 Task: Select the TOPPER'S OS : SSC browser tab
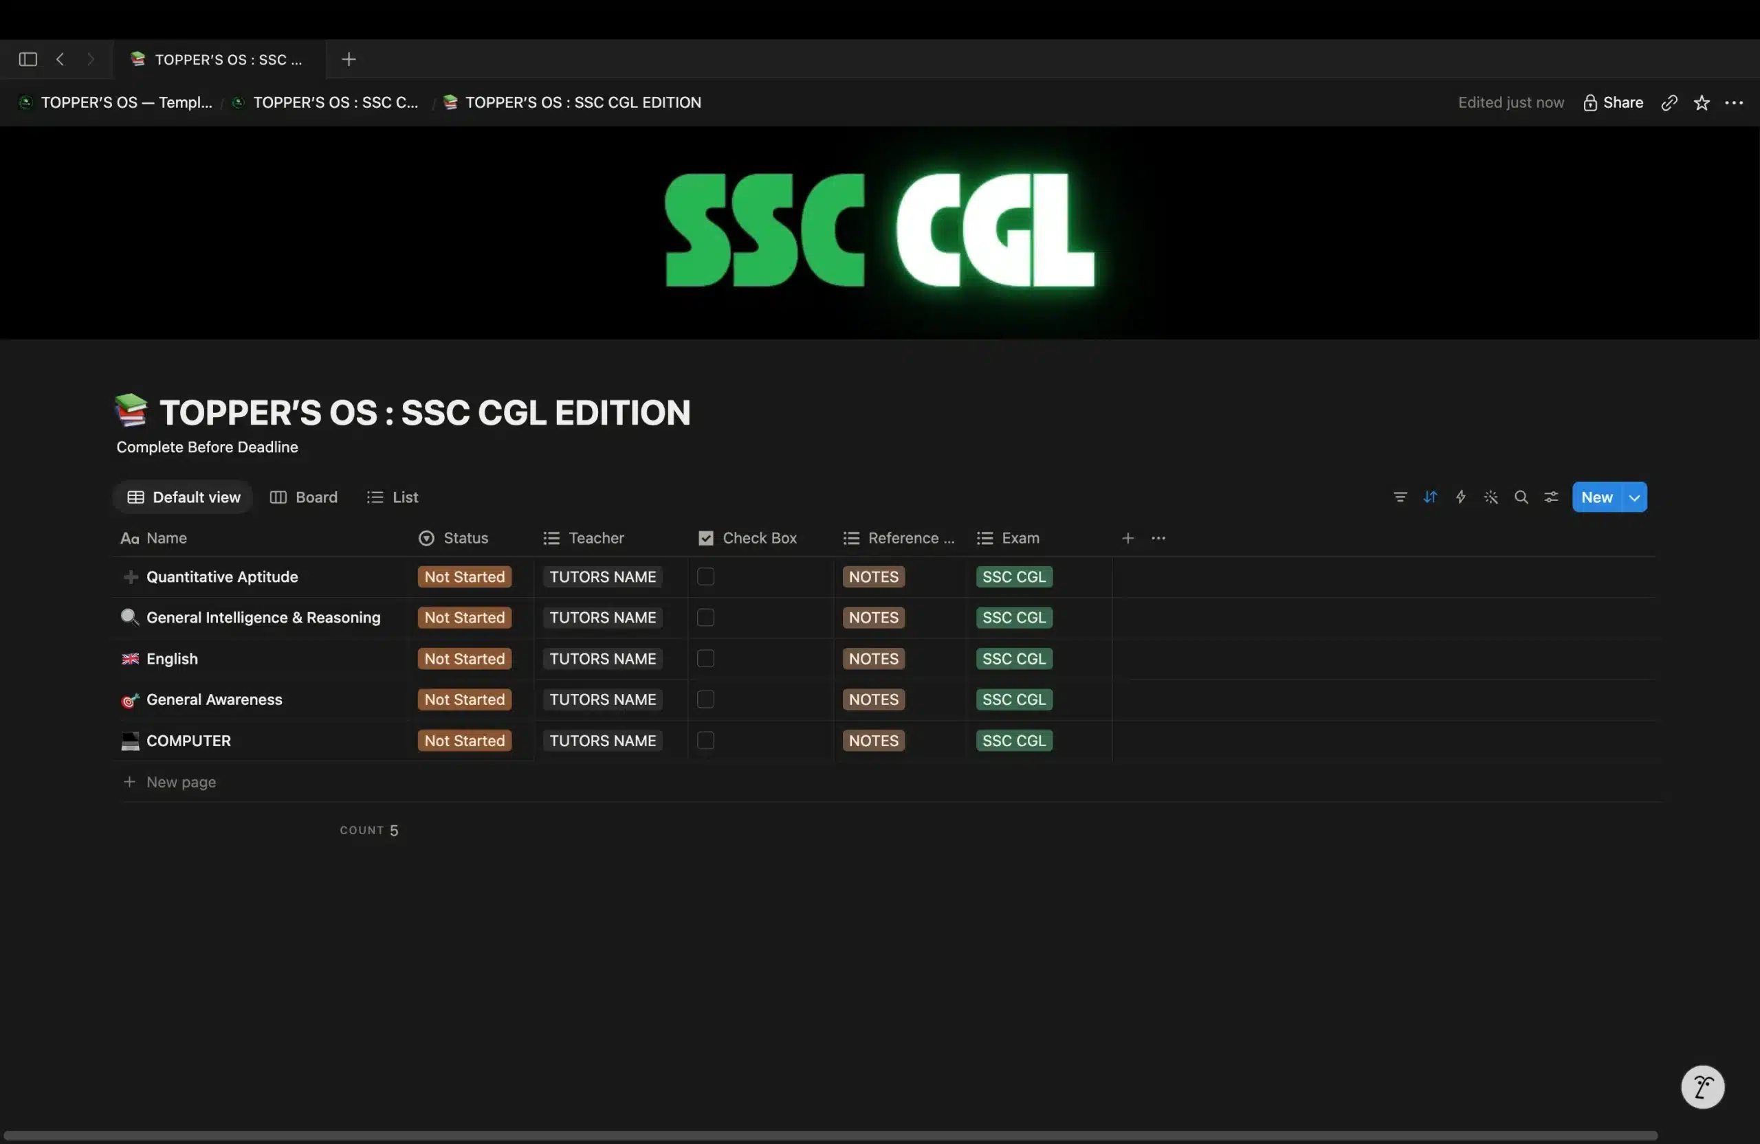pos(219,59)
